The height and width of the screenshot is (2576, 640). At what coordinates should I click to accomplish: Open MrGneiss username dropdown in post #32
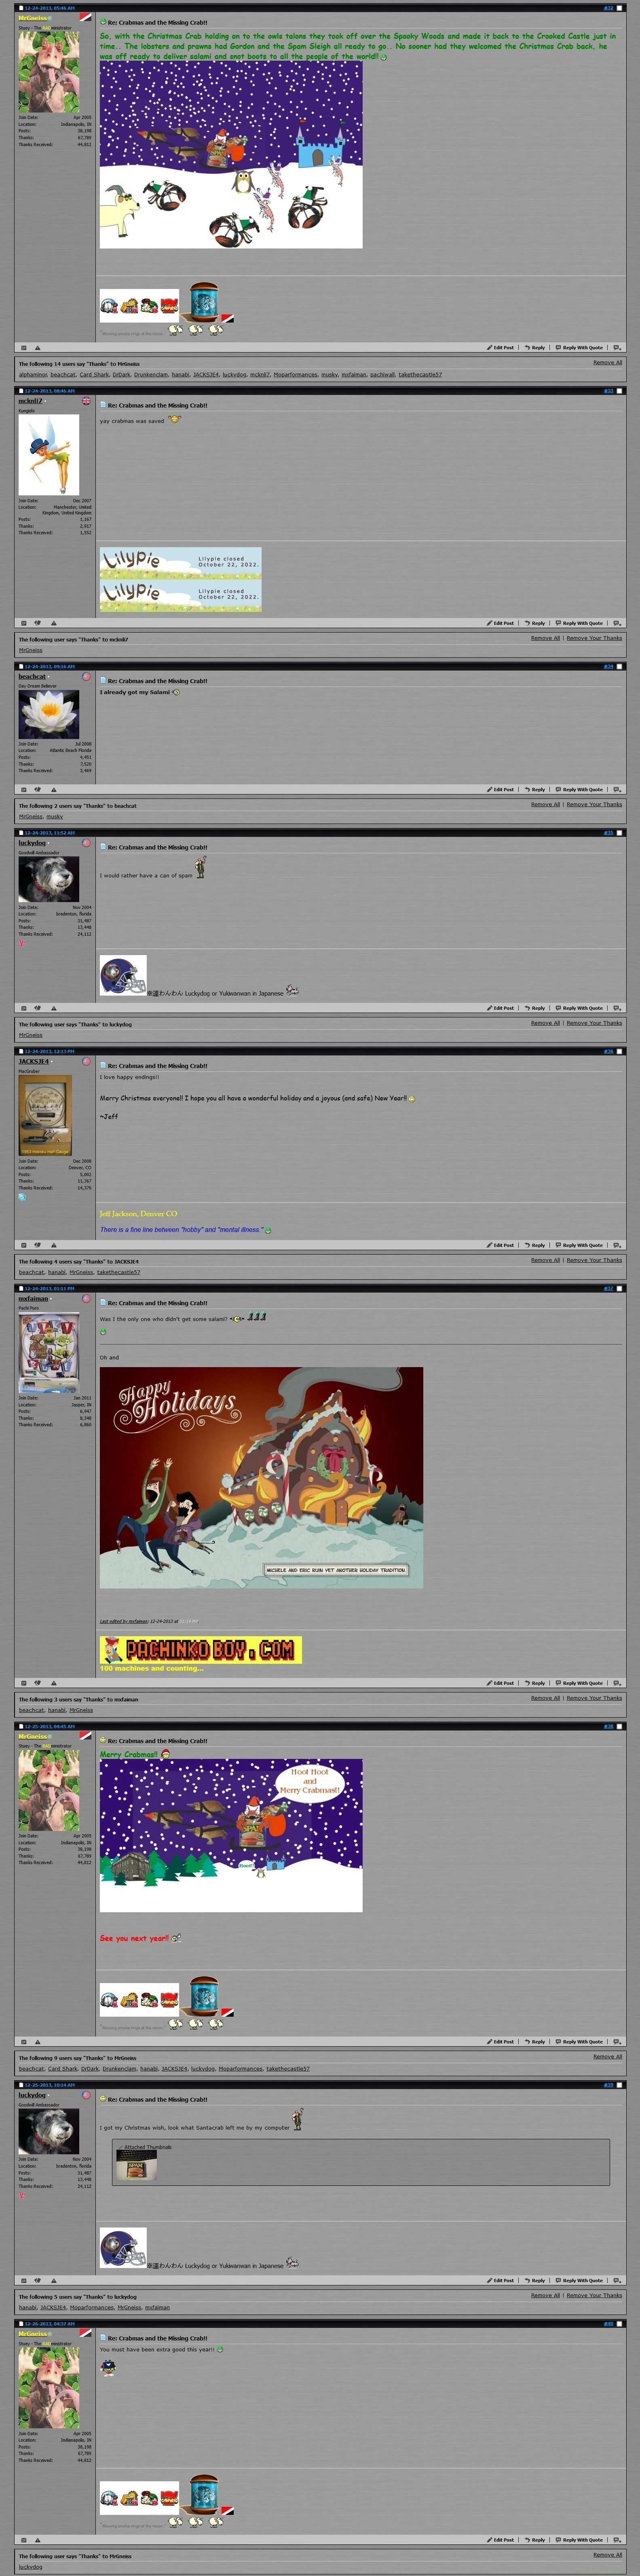click(33, 18)
